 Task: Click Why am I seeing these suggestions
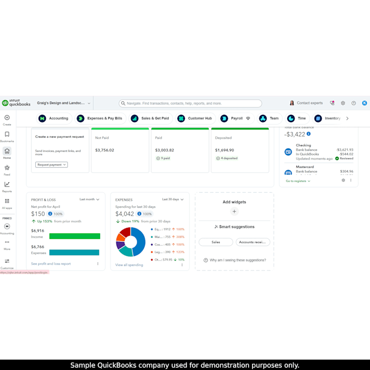tap(235, 260)
